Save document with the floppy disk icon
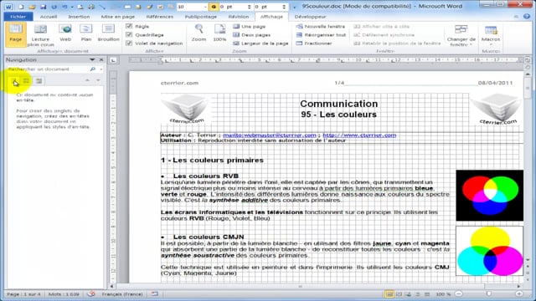The image size is (536, 301). [43, 7]
